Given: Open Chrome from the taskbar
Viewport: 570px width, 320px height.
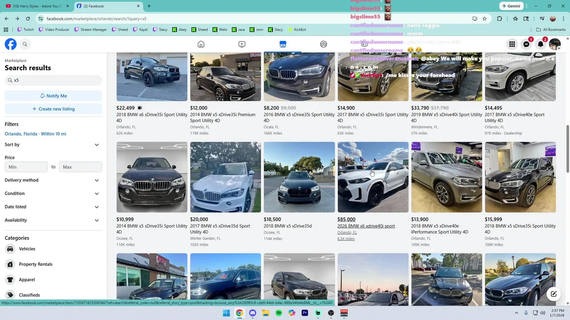Looking at the screenshot, I should coord(240,313).
